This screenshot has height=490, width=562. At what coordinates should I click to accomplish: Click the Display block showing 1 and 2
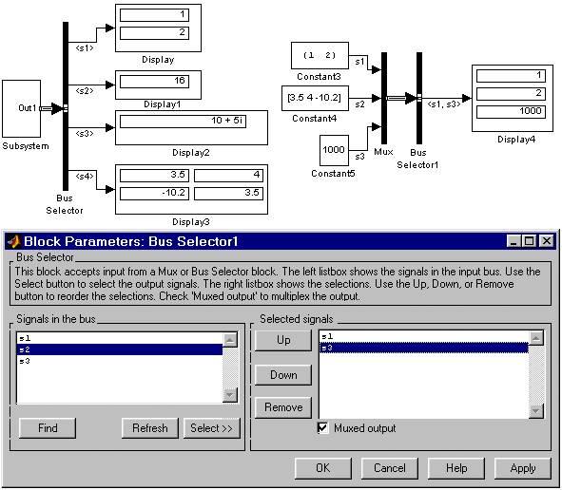point(158,28)
